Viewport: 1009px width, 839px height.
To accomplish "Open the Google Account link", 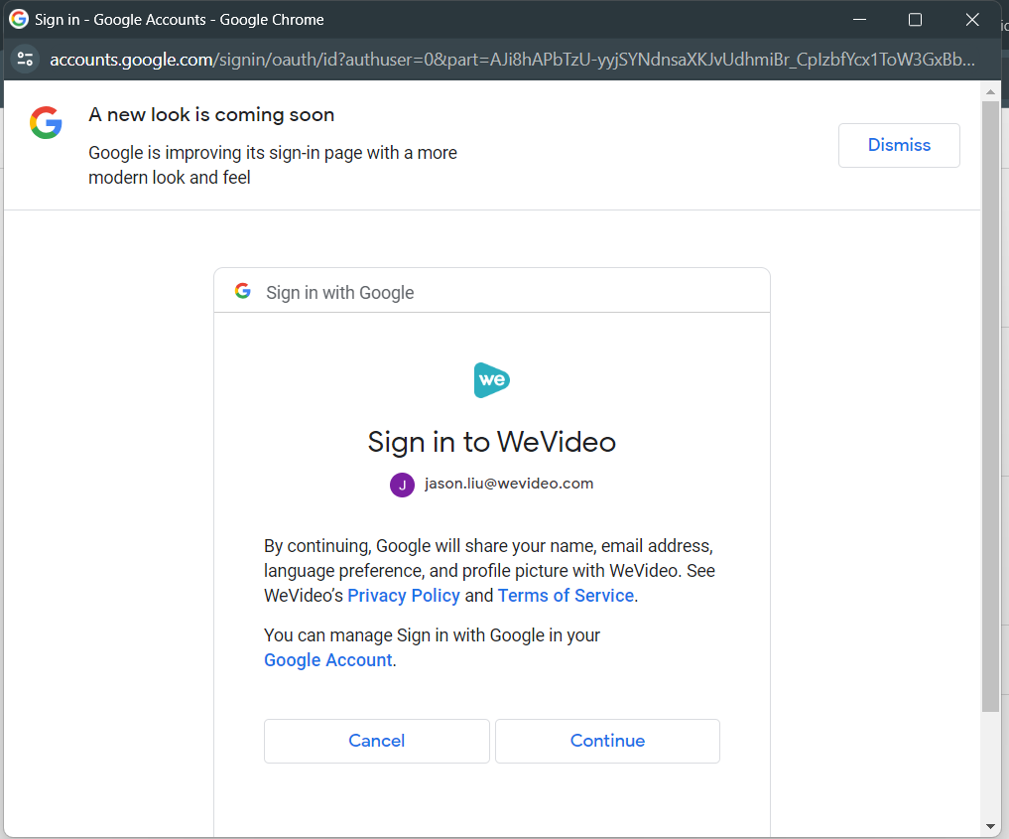I will (328, 660).
